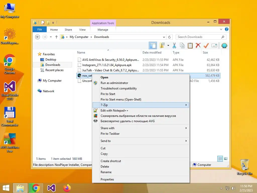Choose Run as administrator
The image size is (257, 193).
click(141, 83)
